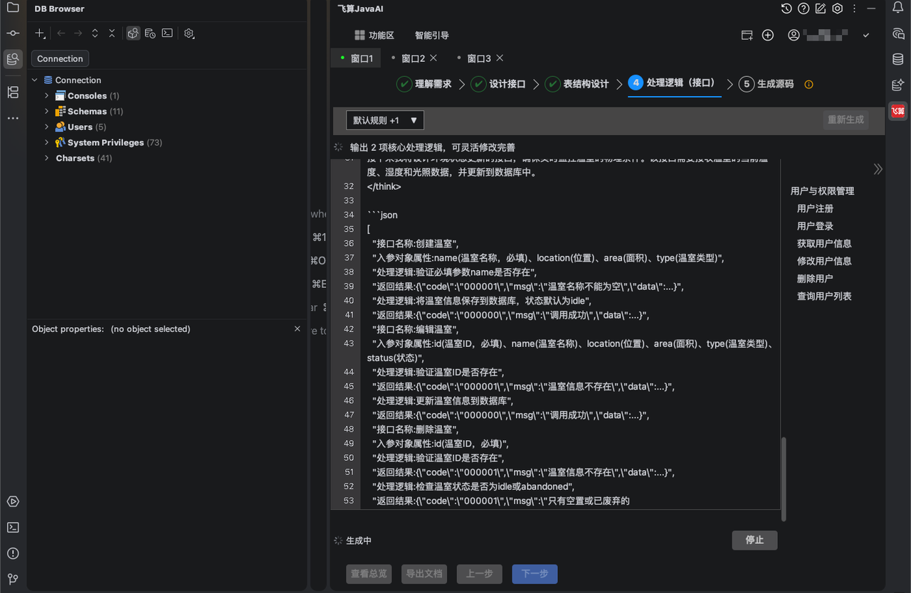This screenshot has height=593, width=911.
Task: Switch to the 窗口1 tab
Action: (x=357, y=58)
